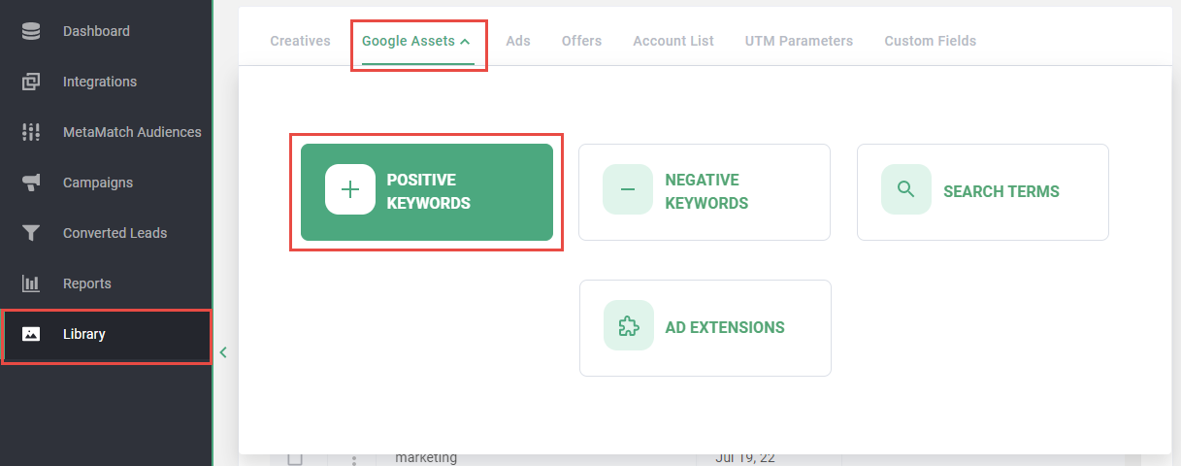Select the MetaMatch Audiences sliders icon

click(31, 132)
